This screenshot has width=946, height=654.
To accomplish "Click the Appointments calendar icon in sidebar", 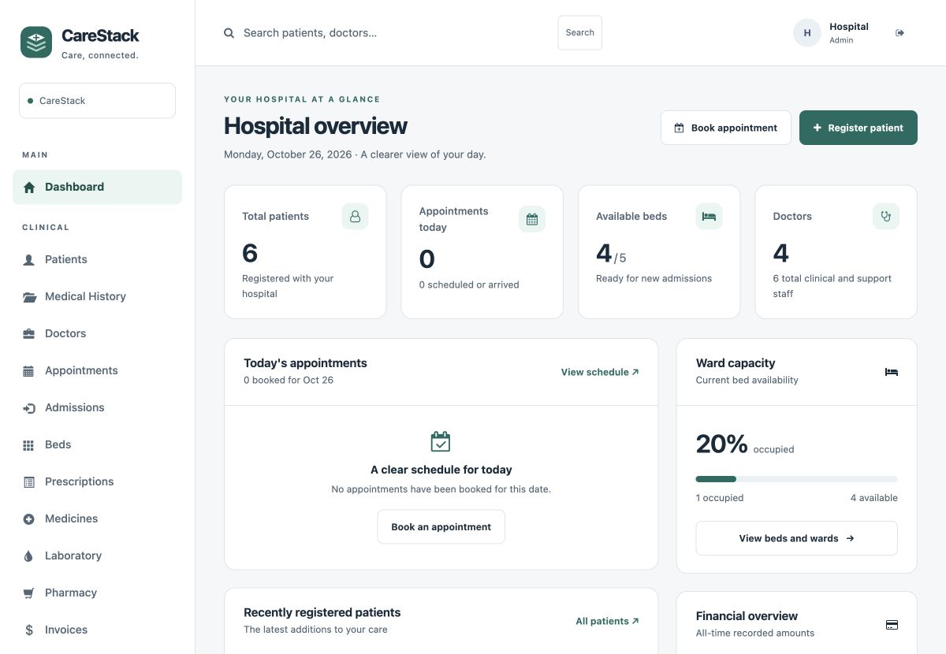I will click(29, 371).
